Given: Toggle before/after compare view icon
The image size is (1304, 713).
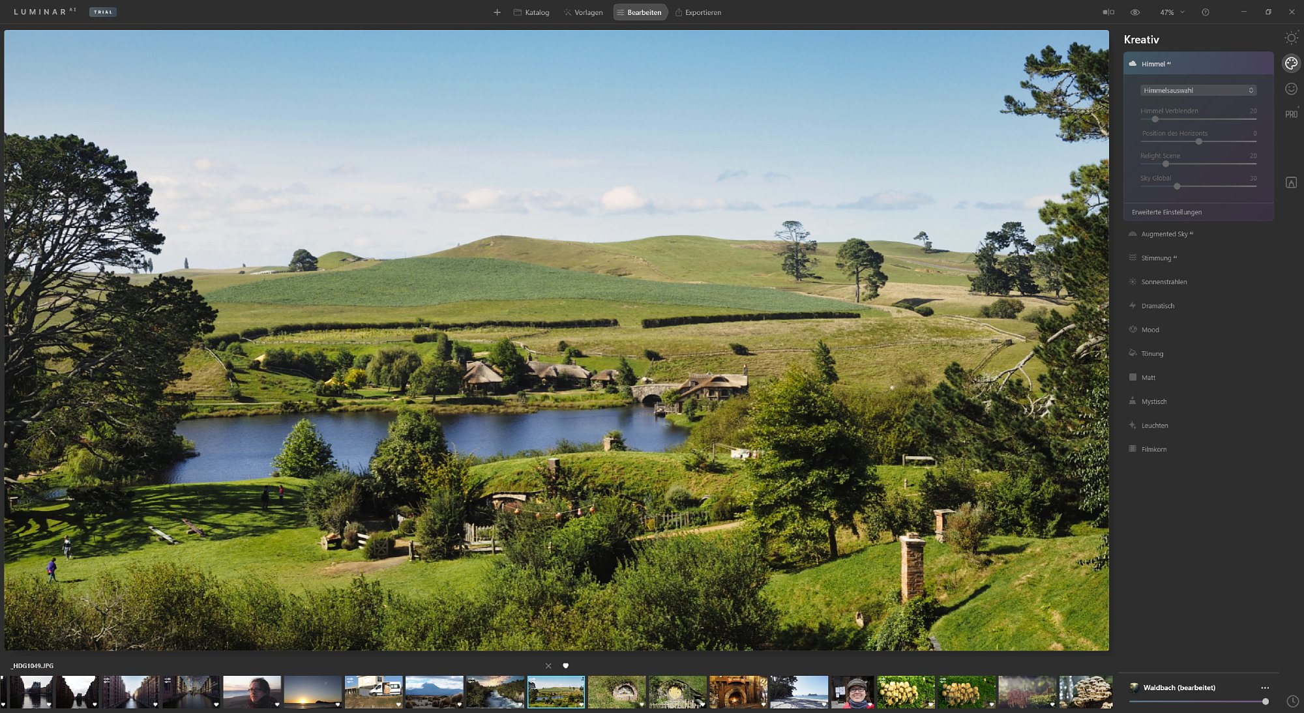Looking at the screenshot, I should tap(1108, 12).
